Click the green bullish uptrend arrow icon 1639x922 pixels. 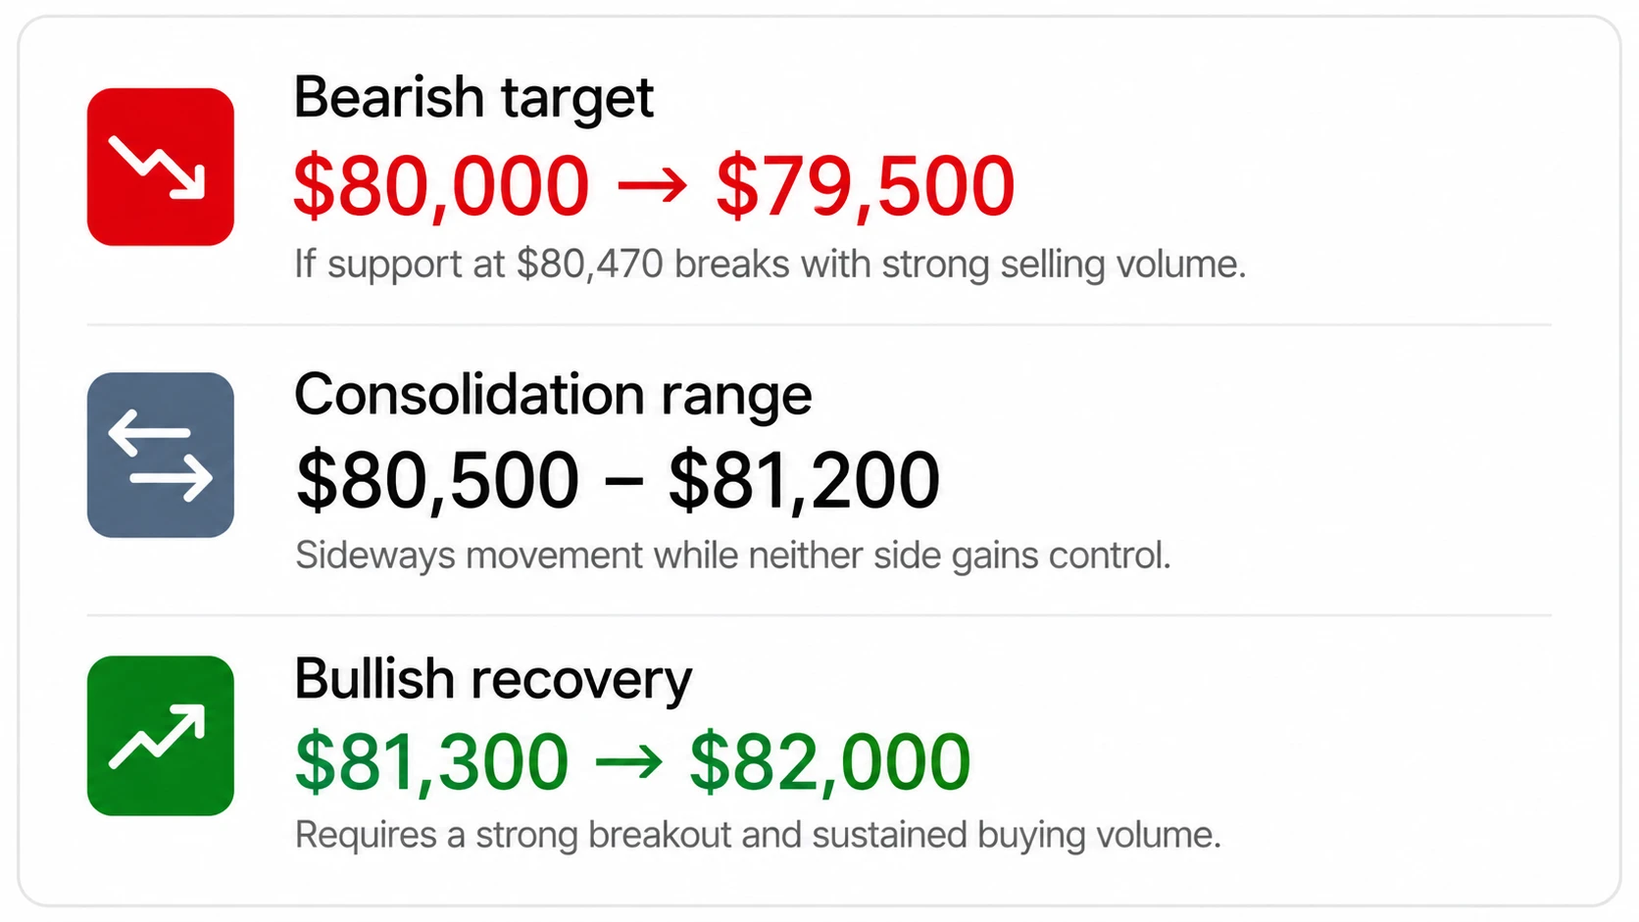pos(161,736)
